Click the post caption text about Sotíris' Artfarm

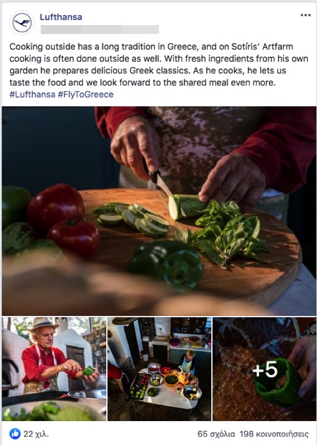pos(158,65)
